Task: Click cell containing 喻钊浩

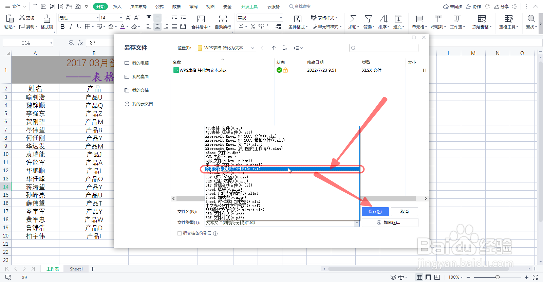Action: pyautogui.click(x=35, y=97)
